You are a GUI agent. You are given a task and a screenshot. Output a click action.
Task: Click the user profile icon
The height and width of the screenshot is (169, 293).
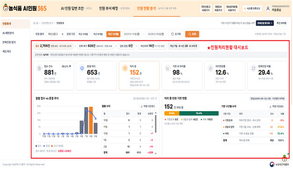[x=268, y=8]
